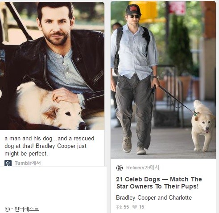Open the Tumblr source link text
Screen dimensions: 219x213
pos(28,163)
